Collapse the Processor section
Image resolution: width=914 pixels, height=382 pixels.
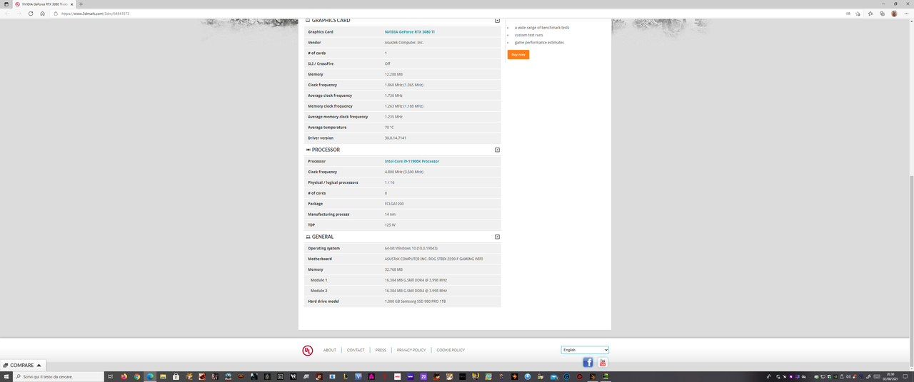click(498, 150)
